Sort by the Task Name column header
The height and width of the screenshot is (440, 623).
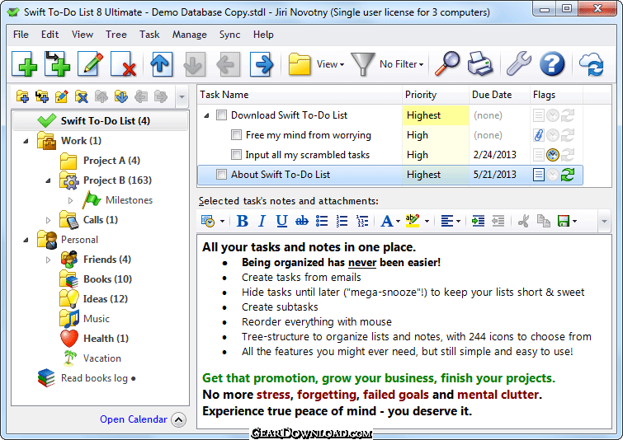[x=300, y=95]
